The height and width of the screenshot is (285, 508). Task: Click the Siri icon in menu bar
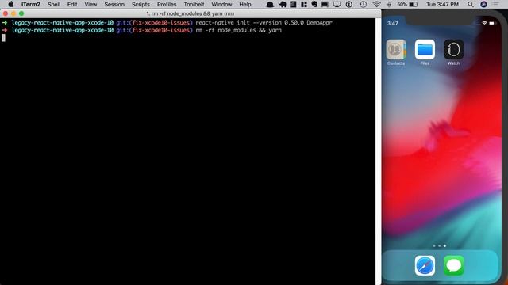(483, 4)
